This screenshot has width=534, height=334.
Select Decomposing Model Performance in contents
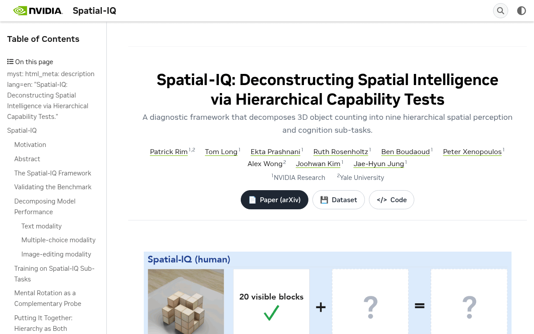tap(45, 207)
